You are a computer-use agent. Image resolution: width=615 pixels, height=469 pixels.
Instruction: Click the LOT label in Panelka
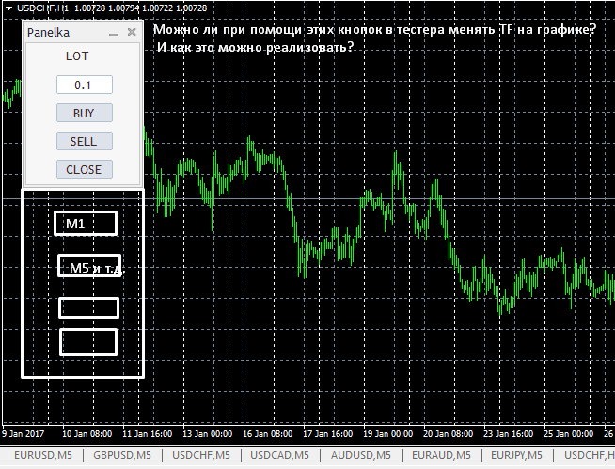coord(77,56)
